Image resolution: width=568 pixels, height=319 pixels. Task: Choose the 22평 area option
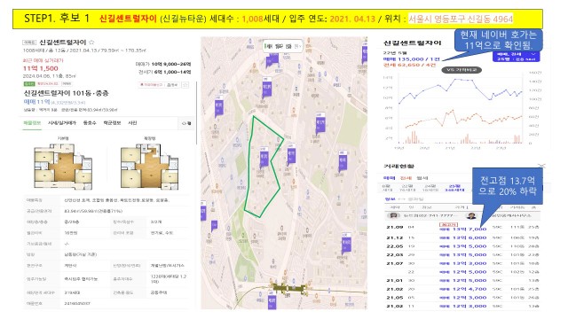[407, 188]
